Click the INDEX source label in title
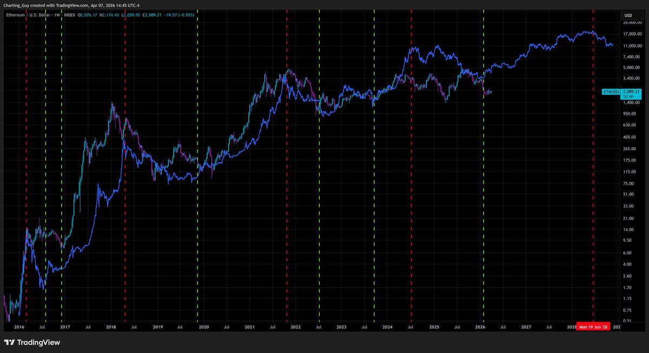Screen dimensions: 649x353 pos(71,16)
